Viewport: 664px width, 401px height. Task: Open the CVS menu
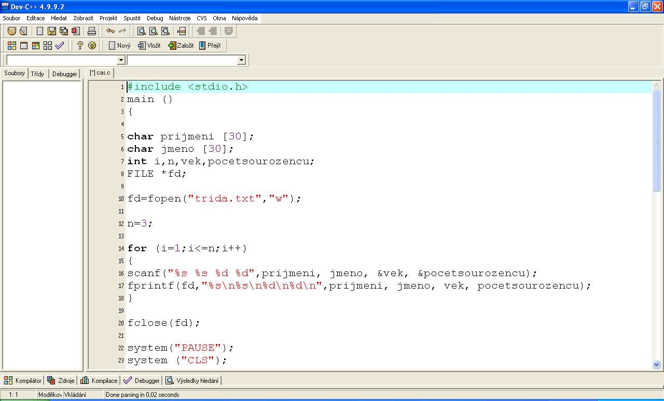(x=201, y=18)
